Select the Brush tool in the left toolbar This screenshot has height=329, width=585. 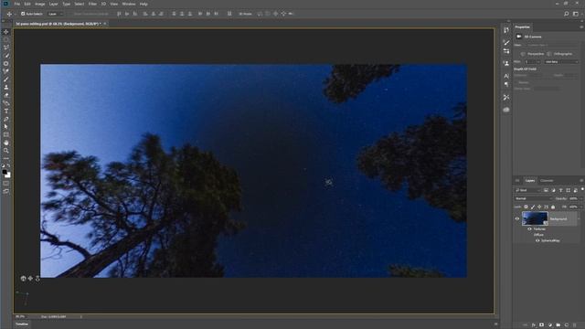click(6, 80)
